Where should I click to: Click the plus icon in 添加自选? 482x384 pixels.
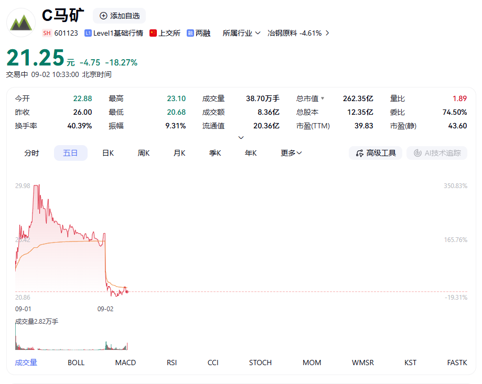(104, 16)
